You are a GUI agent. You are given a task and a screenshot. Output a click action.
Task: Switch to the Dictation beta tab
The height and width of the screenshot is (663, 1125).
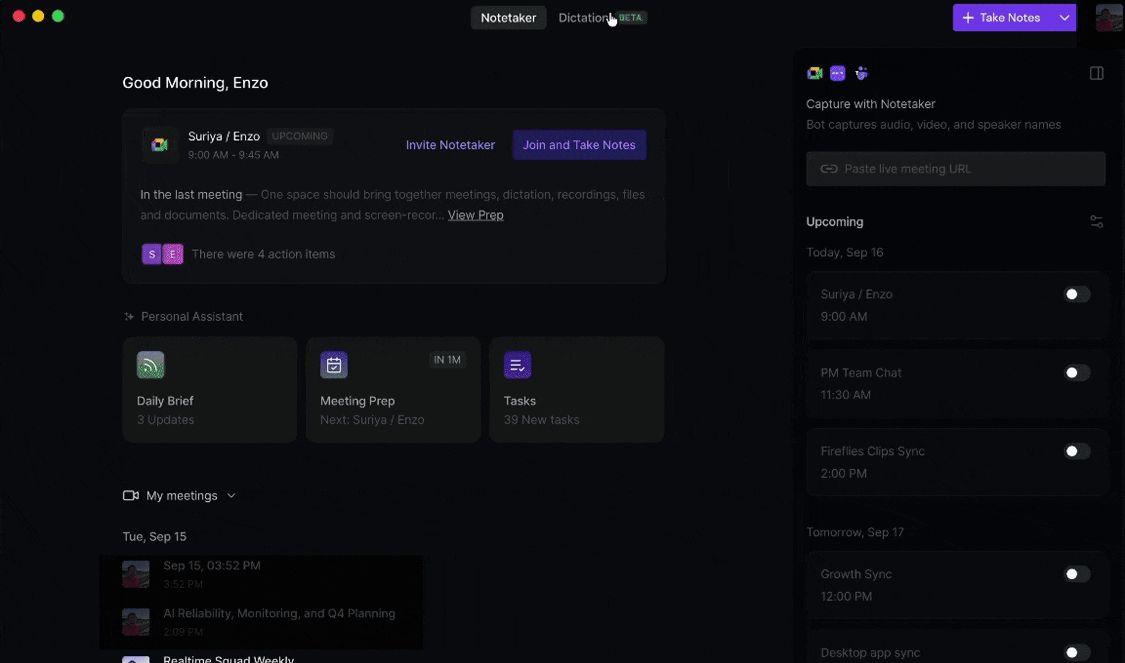tap(602, 18)
